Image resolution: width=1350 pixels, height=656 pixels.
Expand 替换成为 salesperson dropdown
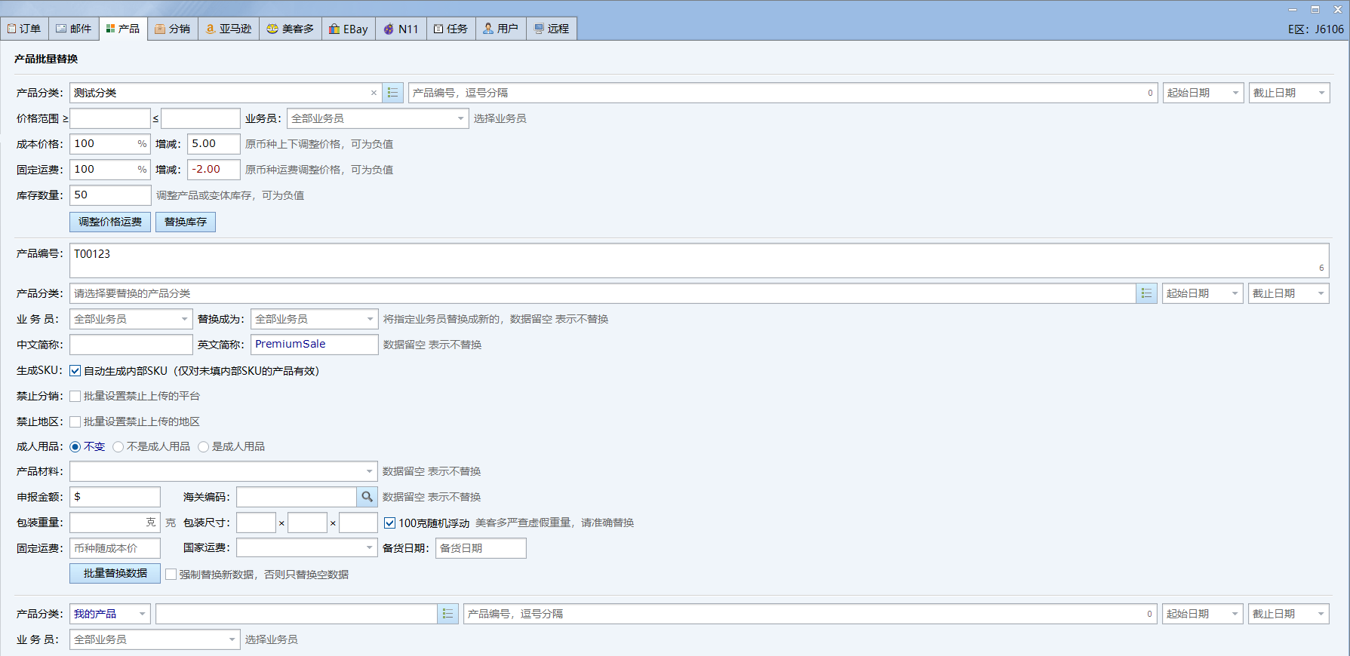[x=315, y=319]
